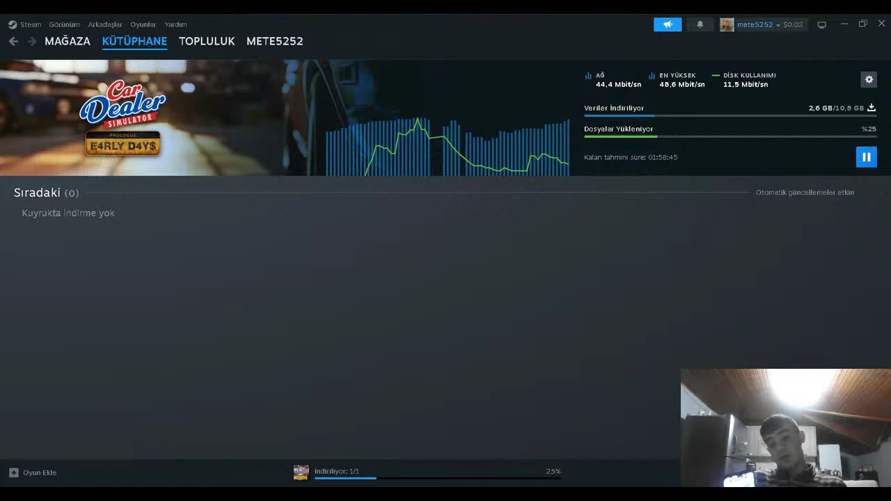Screen dimensions: 891x501
Task: Open the Arkadaşlar menu
Action: [x=105, y=24]
